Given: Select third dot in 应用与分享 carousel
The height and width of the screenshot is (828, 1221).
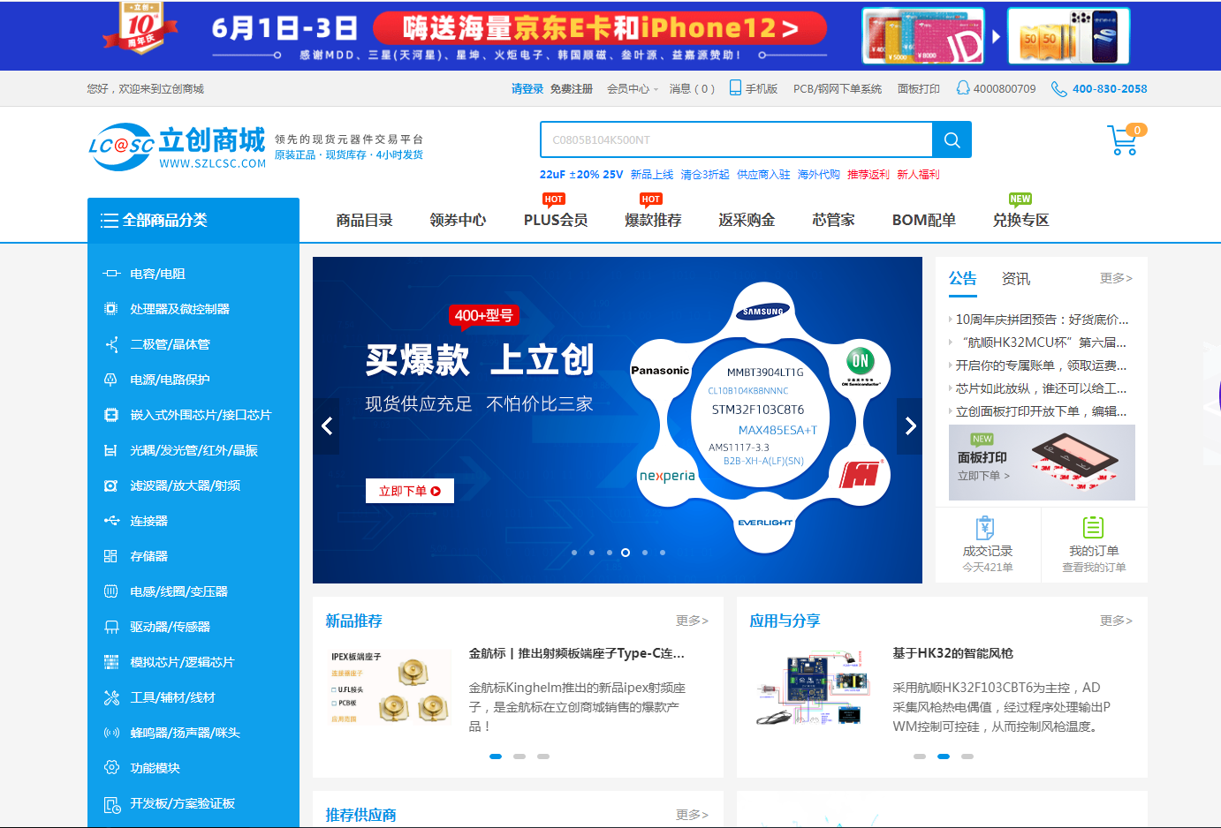Looking at the screenshot, I should pos(967,756).
